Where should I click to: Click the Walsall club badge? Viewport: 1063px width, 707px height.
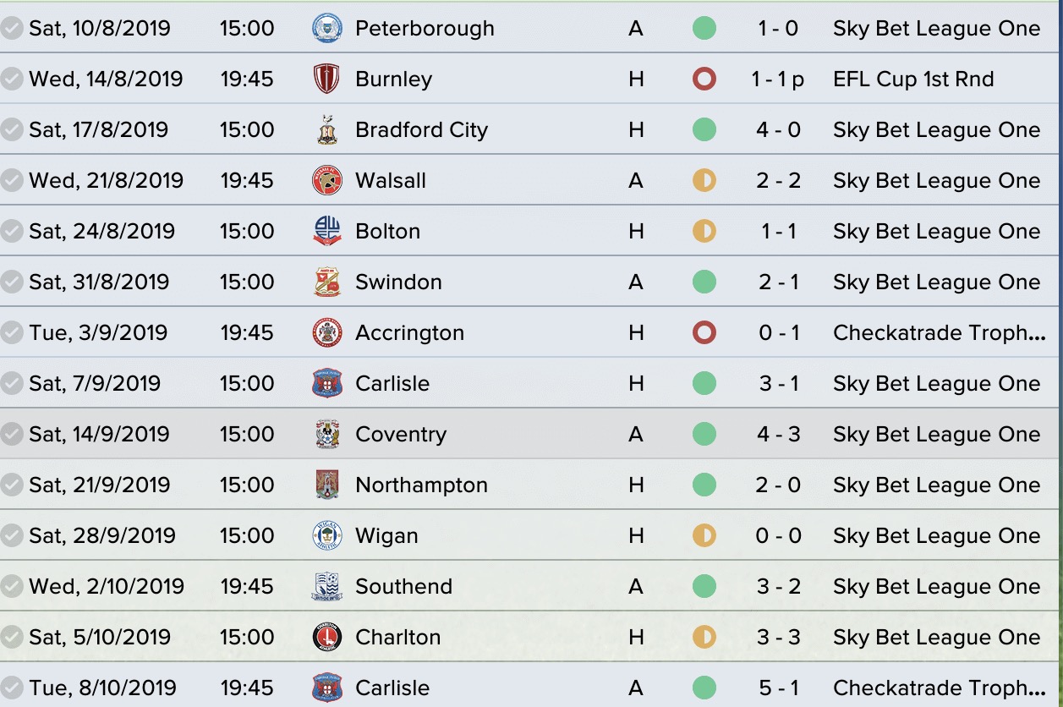[x=326, y=180]
